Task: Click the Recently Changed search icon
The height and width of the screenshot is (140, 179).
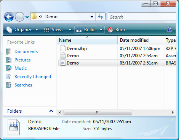Action: coord(8,77)
